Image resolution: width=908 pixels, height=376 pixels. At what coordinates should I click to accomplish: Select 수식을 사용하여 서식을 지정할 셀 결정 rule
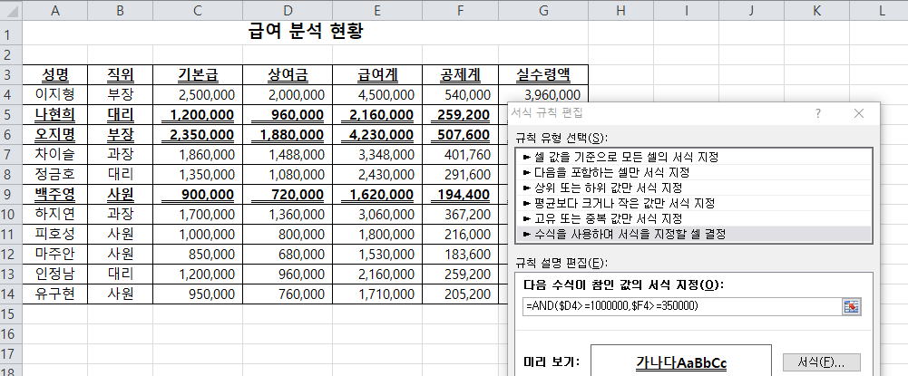(625, 234)
